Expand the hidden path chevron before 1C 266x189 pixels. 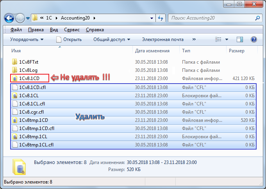(x=42, y=18)
